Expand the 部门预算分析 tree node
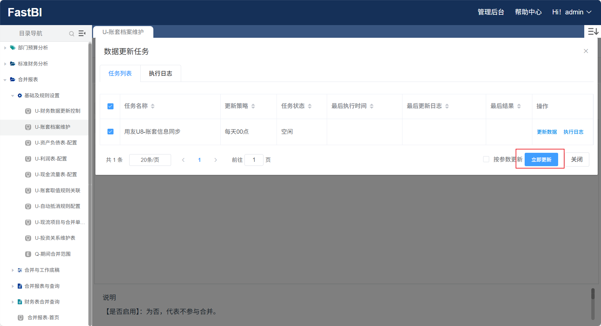Screen dimensions: 601x326 coord(5,47)
